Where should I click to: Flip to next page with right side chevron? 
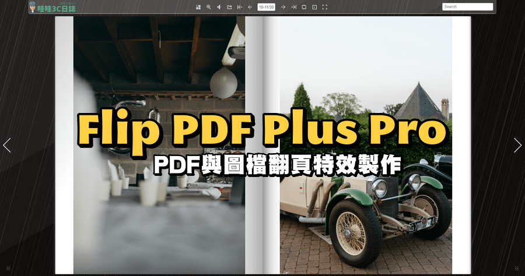[517, 146]
